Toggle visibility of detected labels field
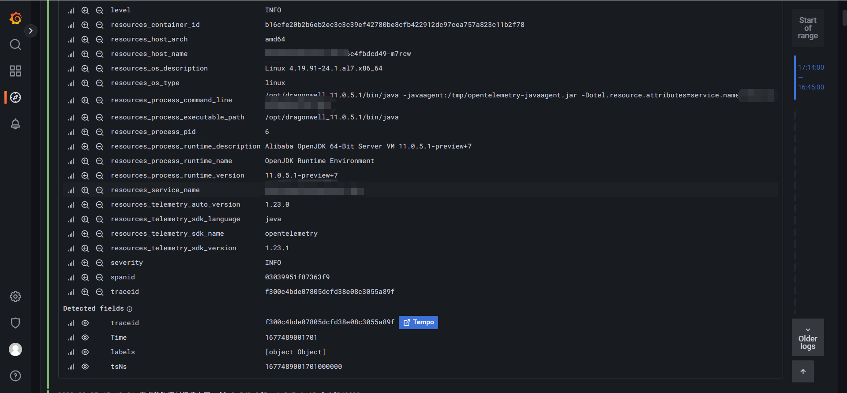847x393 pixels. pos(85,352)
